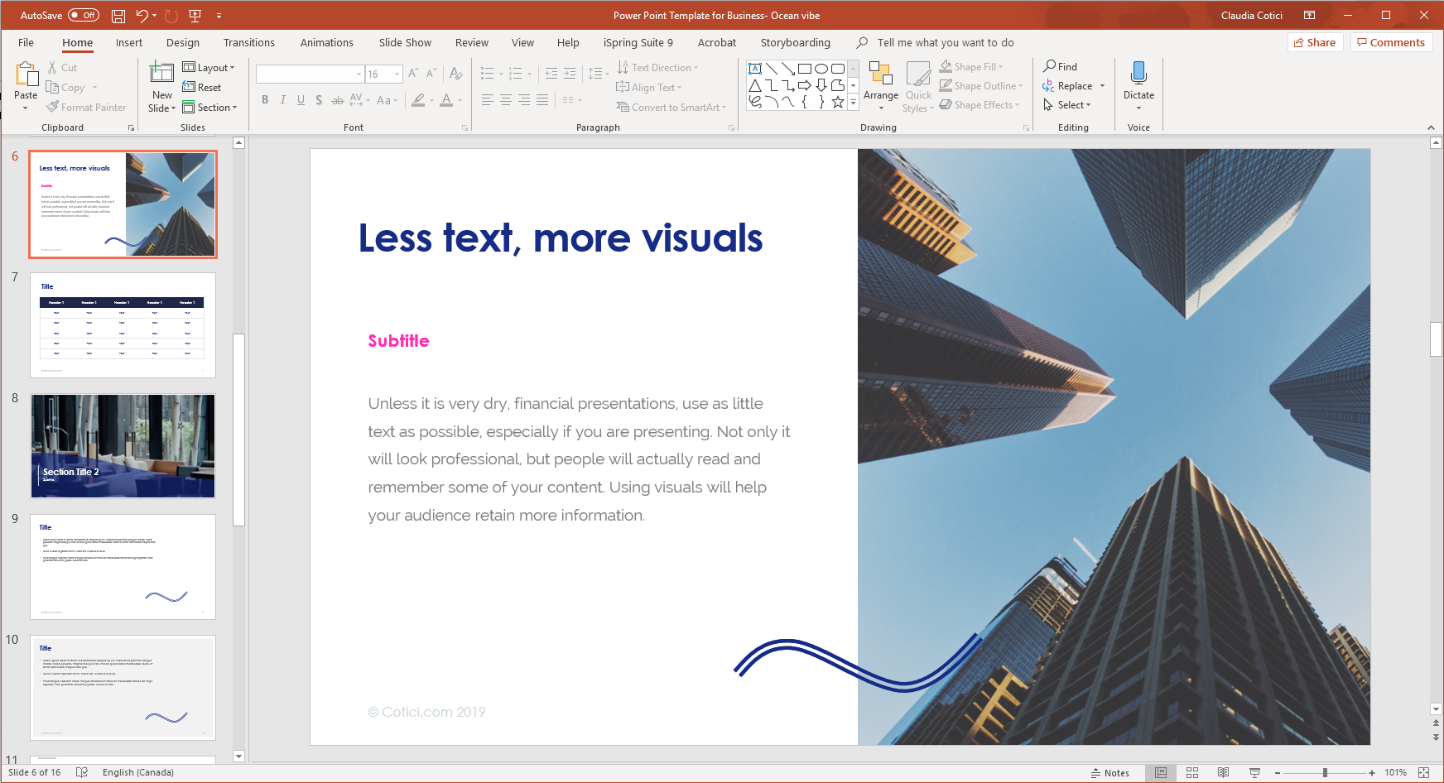1444x783 pixels.
Task: Toggle Align Left paragraph setting
Action: point(488,100)
